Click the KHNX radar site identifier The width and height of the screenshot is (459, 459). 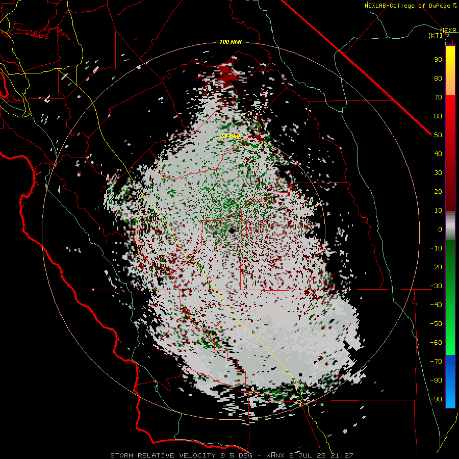(275, 455)
